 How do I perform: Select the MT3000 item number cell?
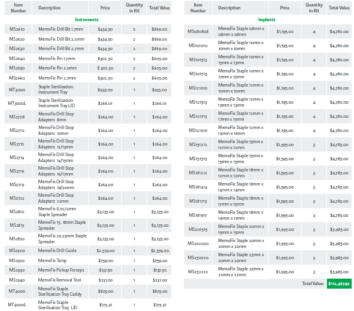click(17, 90)
